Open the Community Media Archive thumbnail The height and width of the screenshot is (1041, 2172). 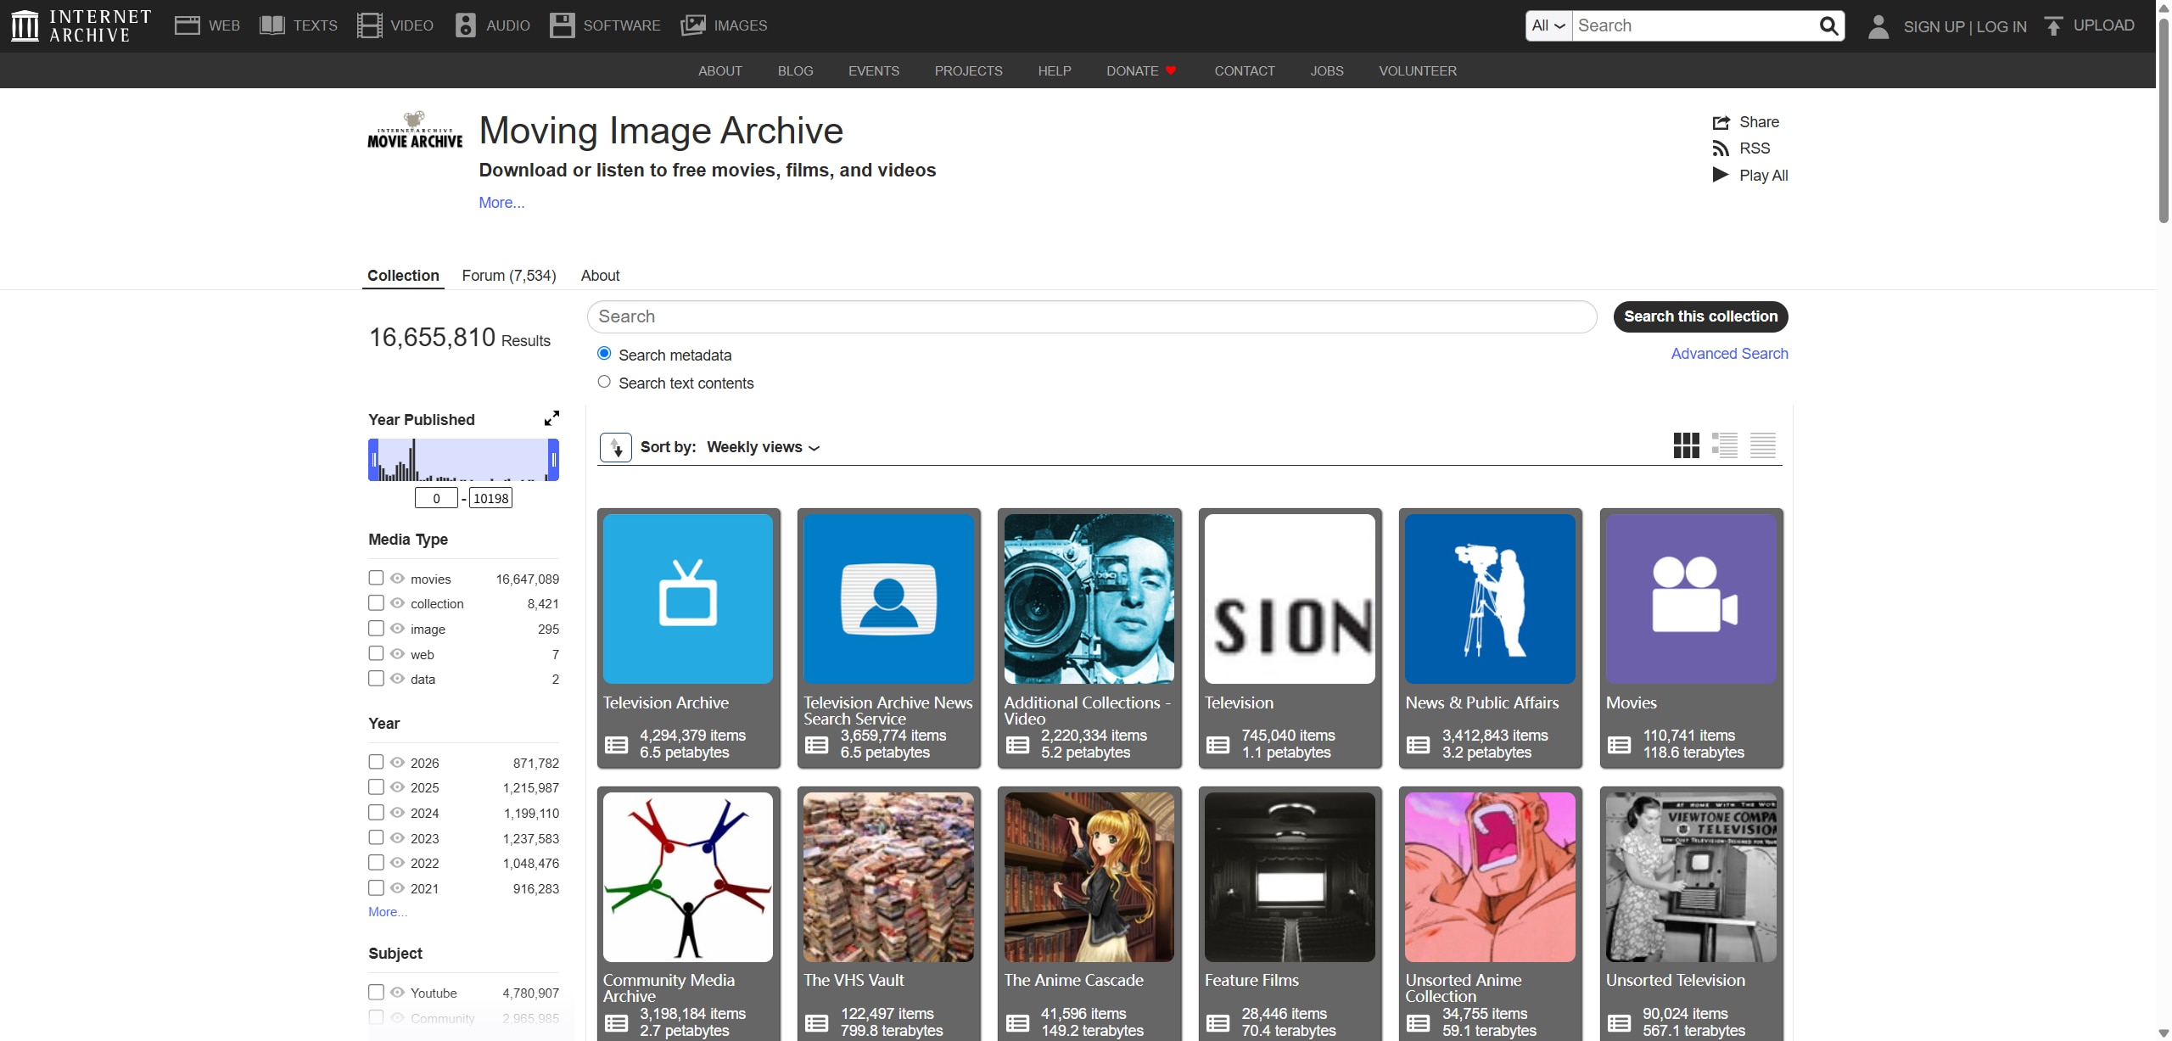pyautogui.click(x=688, y=877)
